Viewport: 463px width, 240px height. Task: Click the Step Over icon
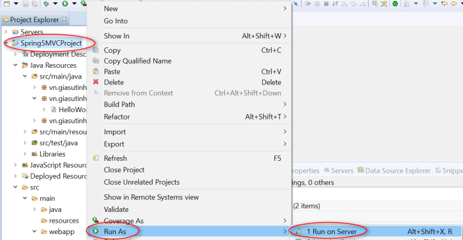pyautogui.click(x=354, y=4)
